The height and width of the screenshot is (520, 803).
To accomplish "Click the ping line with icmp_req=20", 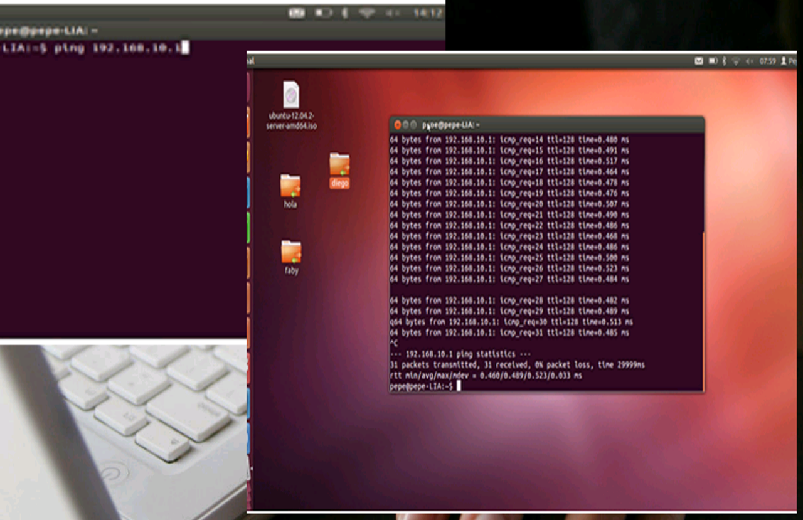I will pos(509,204).
